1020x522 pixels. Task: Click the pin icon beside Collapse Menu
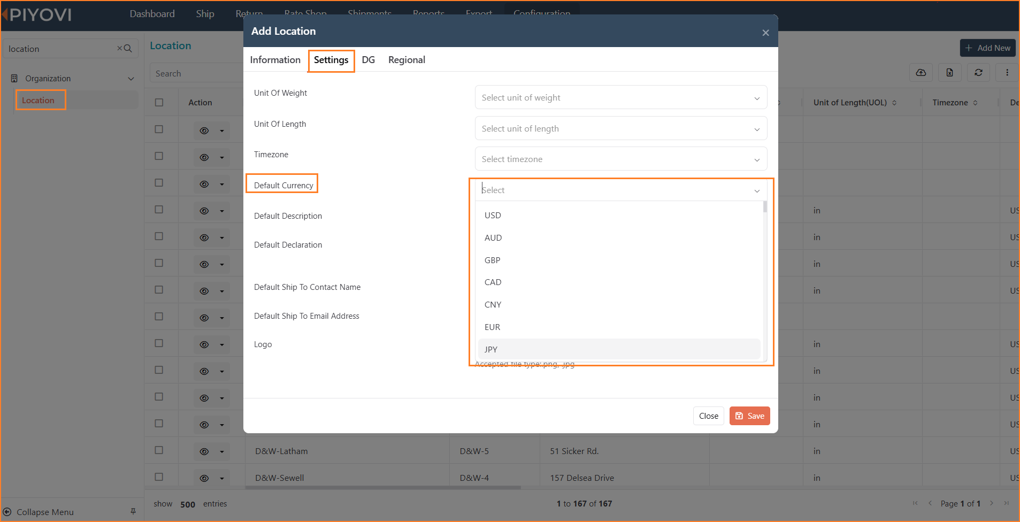click(133, 512)
